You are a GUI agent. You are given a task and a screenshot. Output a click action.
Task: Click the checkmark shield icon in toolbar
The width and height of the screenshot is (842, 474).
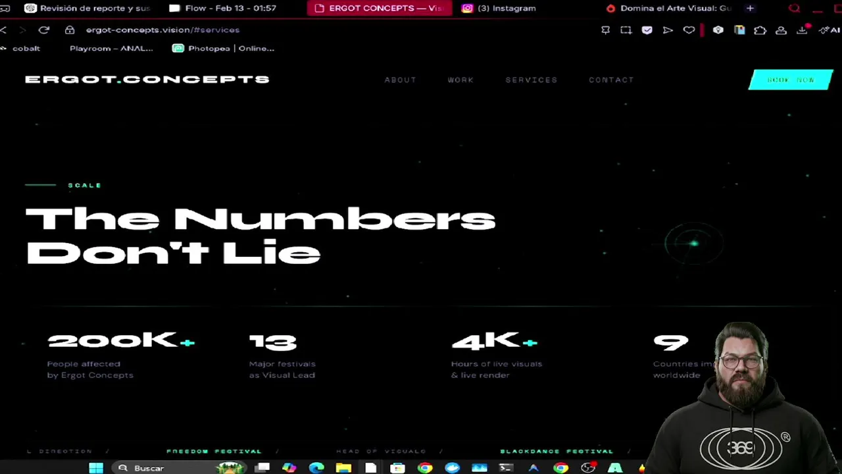647,30
